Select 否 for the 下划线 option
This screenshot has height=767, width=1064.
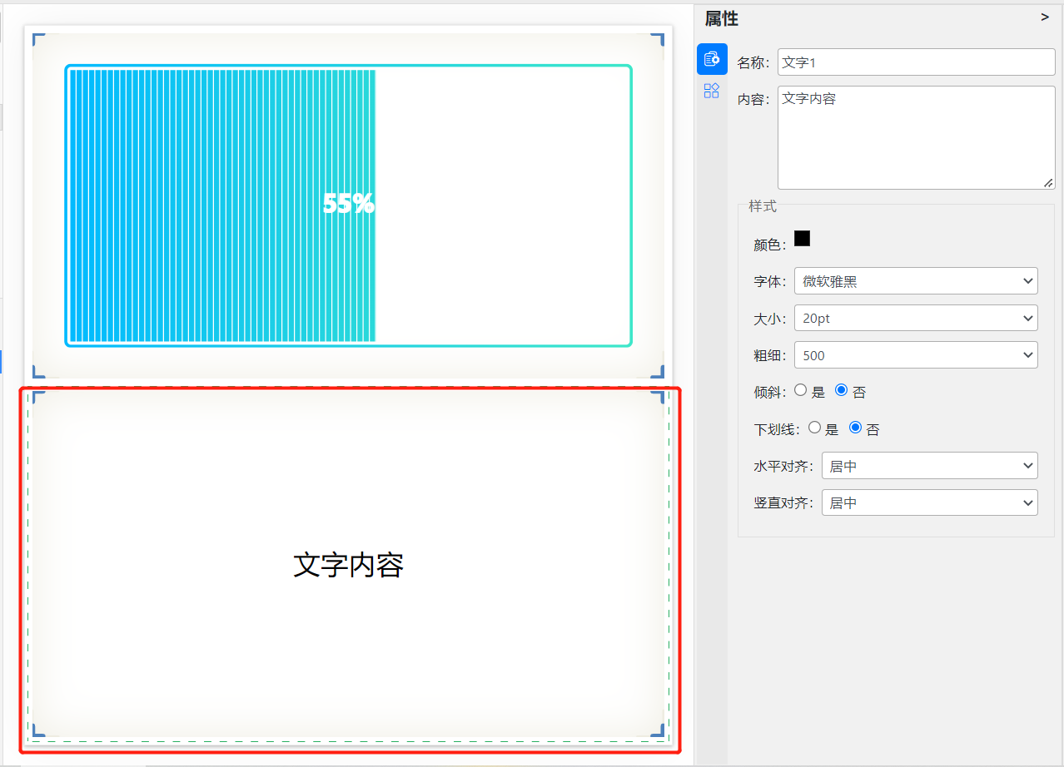(855, 427)
